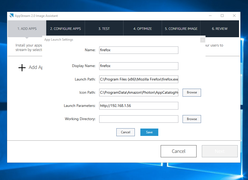Open the 2. CONFIGURE APPS tab
Image resolution: width=248 pixels, height=180 pixels.
point(65,29)
